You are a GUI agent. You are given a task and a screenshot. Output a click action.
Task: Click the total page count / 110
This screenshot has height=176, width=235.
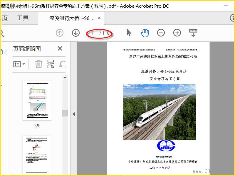coord(104,33)
